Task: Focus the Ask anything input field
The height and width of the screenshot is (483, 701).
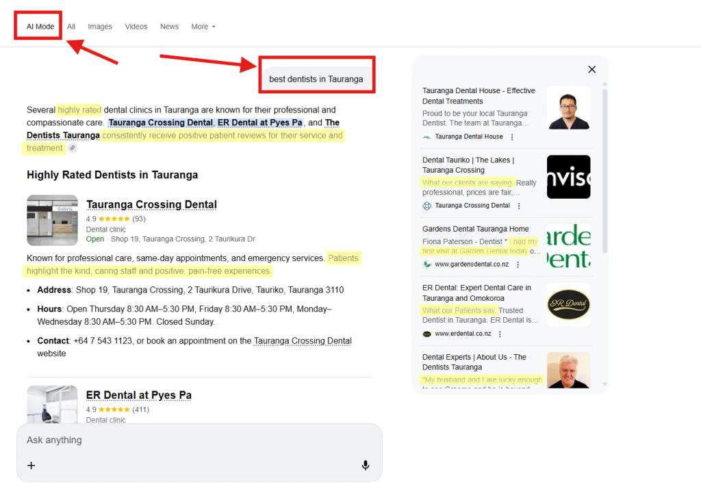Action: click(199, 441)
